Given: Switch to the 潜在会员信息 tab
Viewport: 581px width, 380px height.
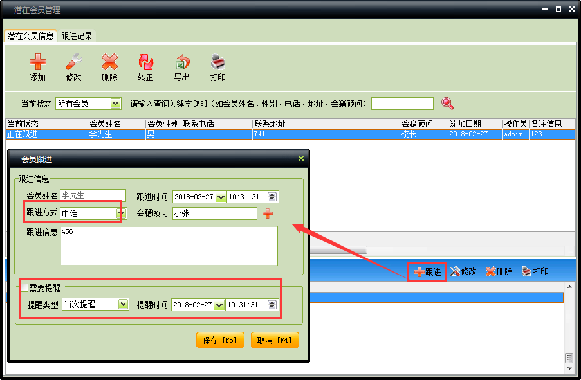Looking at the screenshot, I should tap(30, 36).
